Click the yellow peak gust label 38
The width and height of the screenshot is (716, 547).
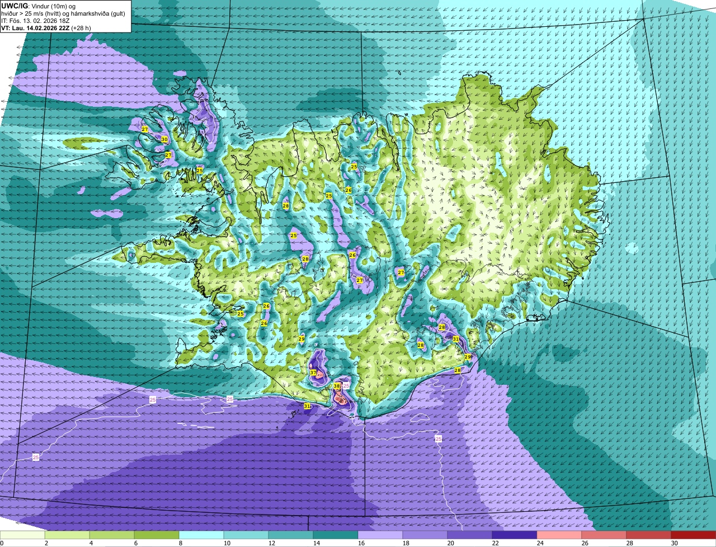[337, 386]
